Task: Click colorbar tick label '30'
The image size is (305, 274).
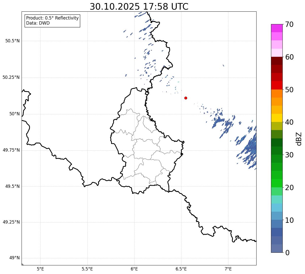Action: [289, 155]
